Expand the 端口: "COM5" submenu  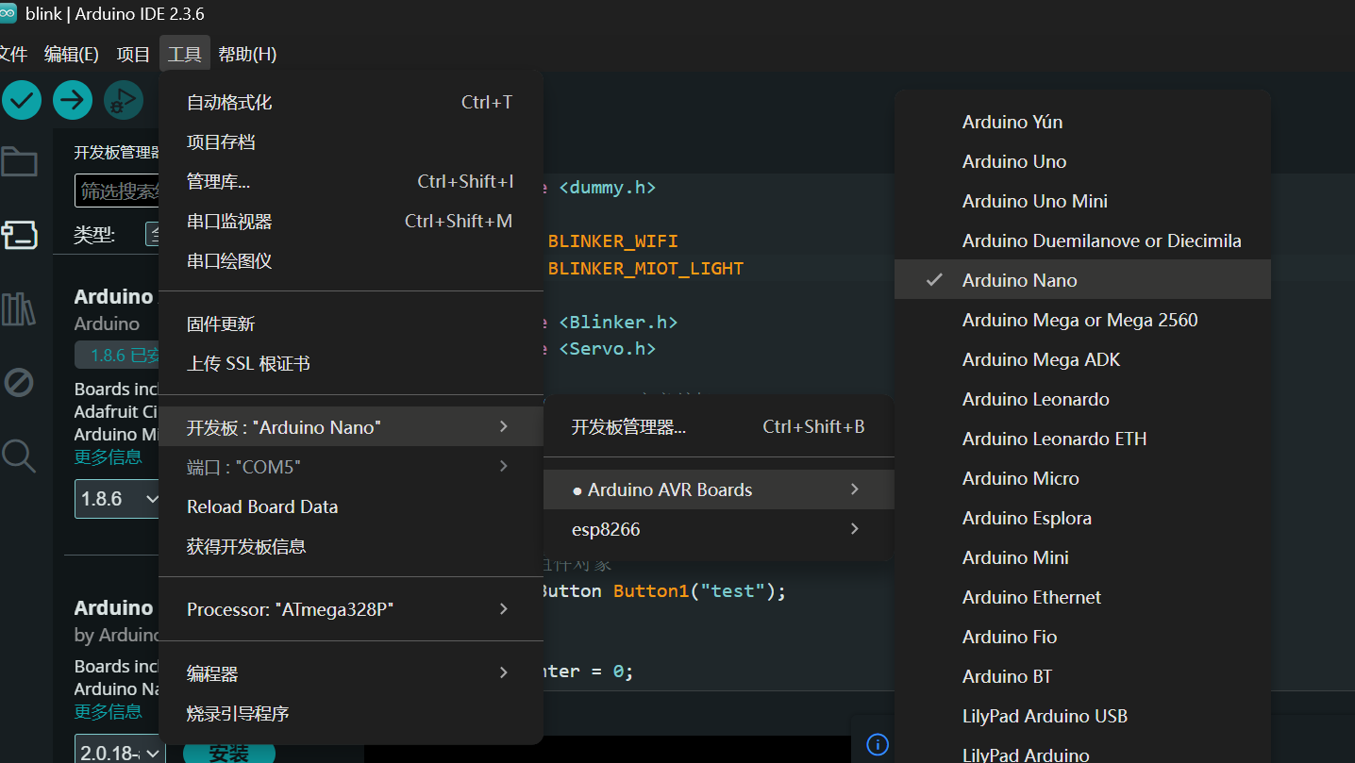tap(351, 467)
